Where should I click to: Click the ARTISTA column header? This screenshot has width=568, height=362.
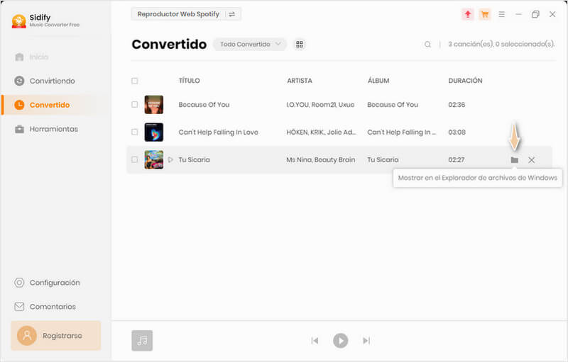tap(300, 81)
